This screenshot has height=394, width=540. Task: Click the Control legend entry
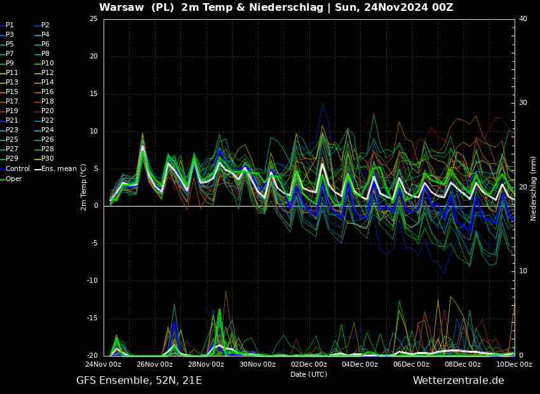15,169
